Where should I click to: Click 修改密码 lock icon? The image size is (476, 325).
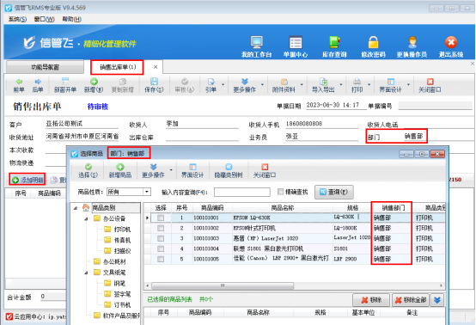click(x=373, y=42)
